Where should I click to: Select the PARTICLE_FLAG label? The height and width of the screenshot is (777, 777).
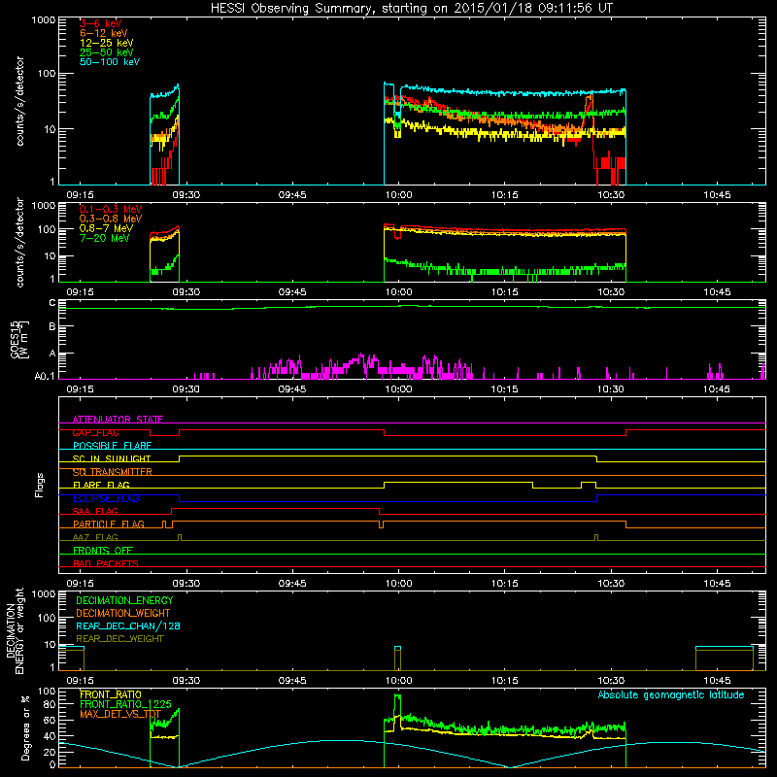click(x=109, y=524)
